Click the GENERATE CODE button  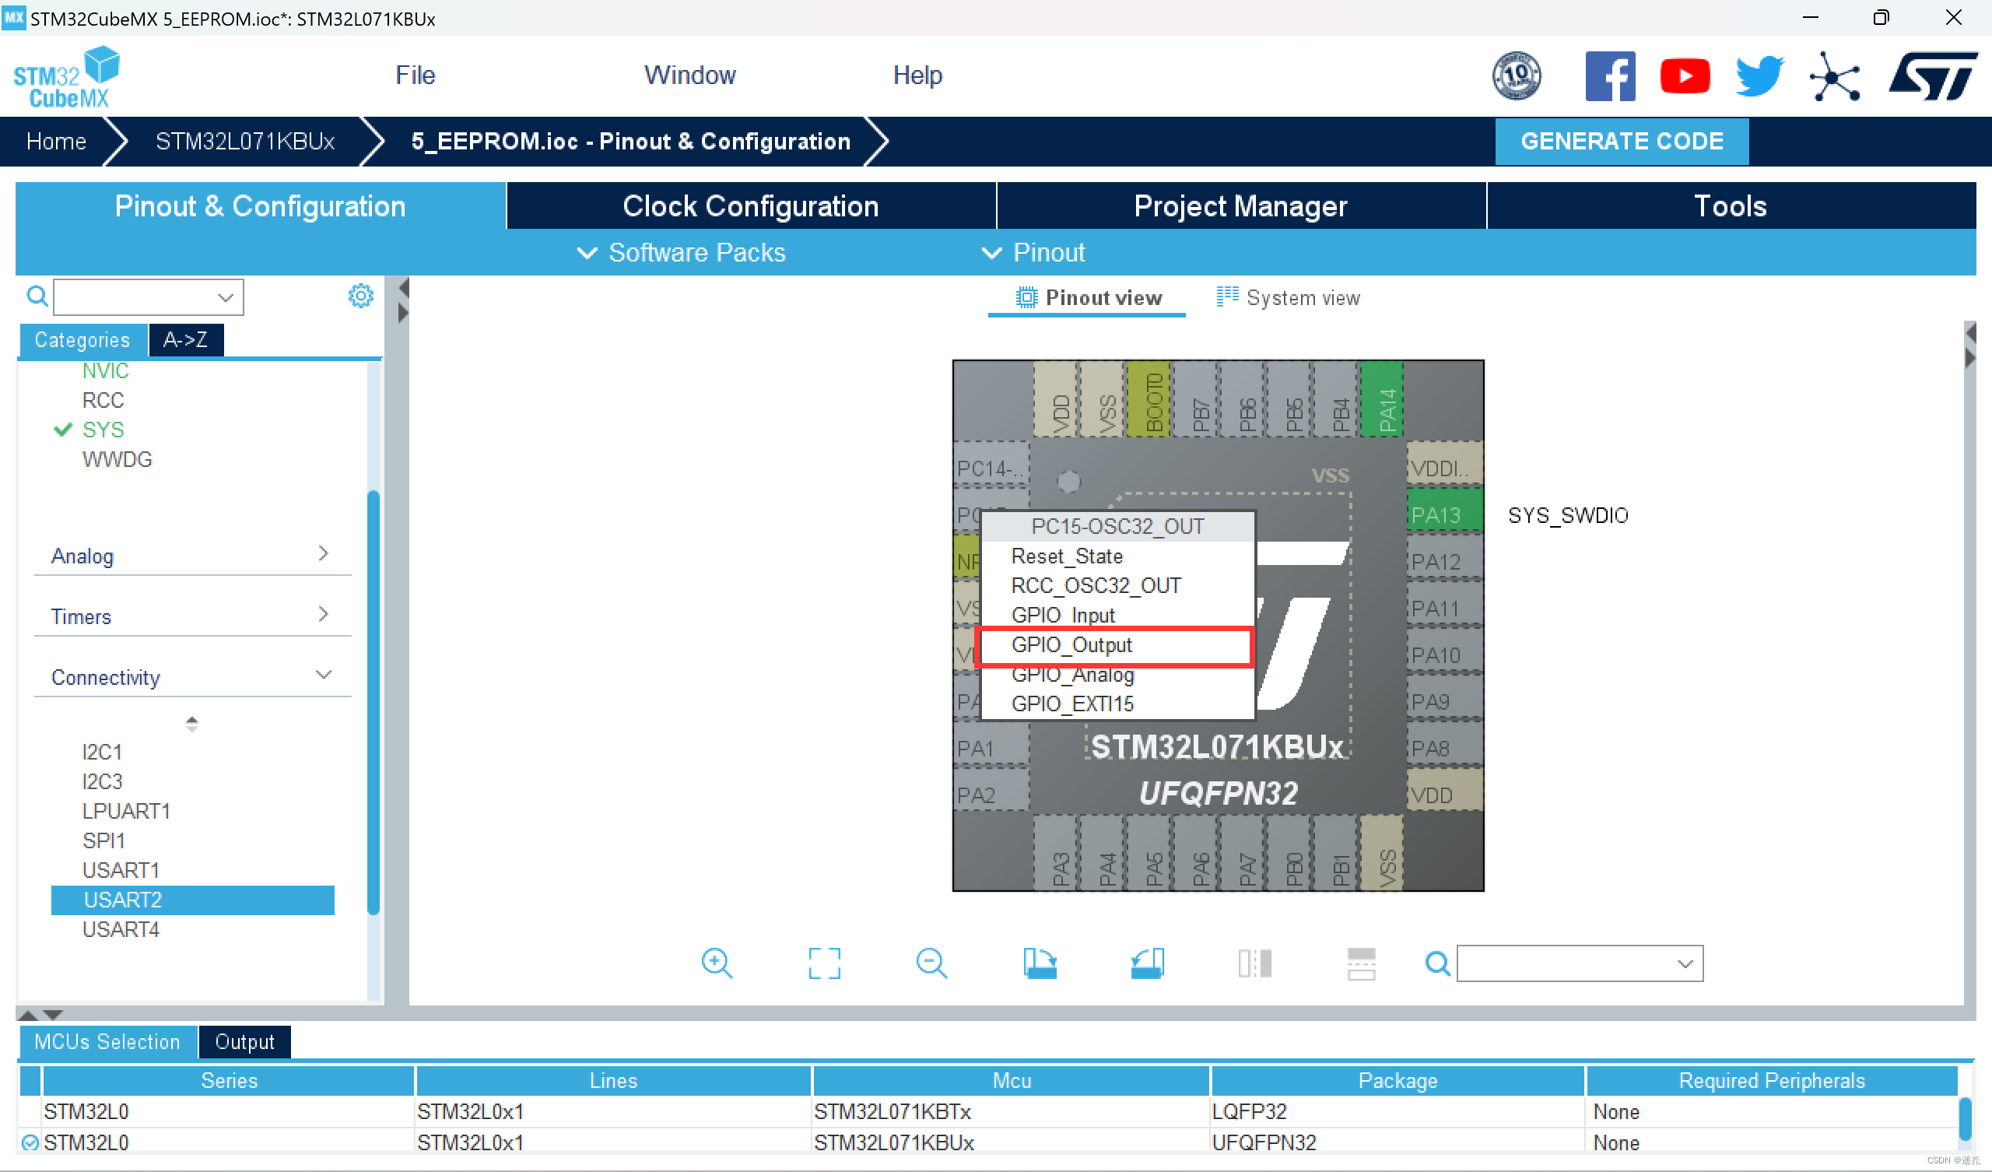(1622, 141)
